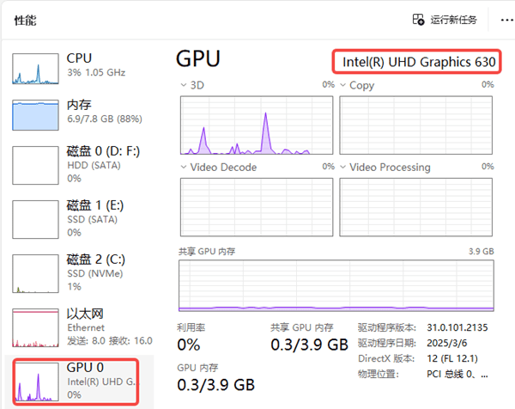
Task: Click the 3D utilization graph
Action: click(x=257, y=125)
